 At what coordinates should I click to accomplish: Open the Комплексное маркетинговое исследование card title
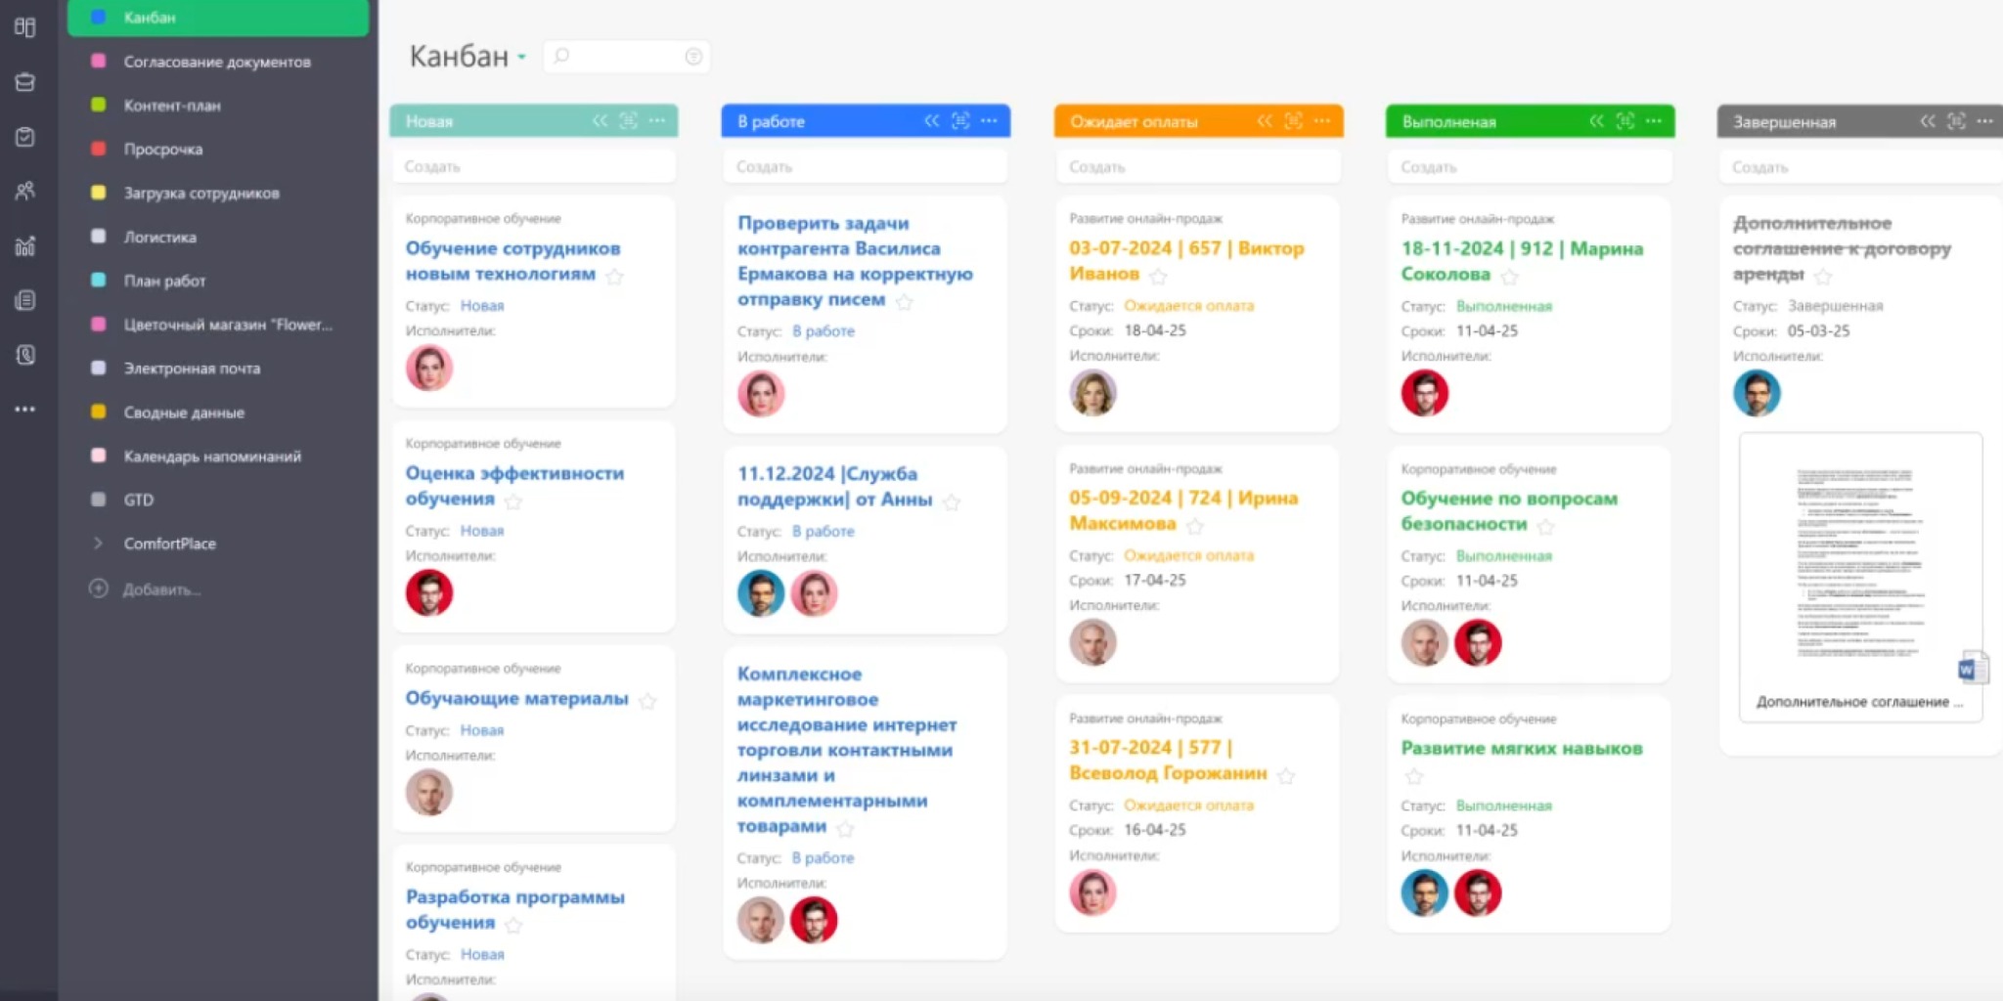[847, 750]
